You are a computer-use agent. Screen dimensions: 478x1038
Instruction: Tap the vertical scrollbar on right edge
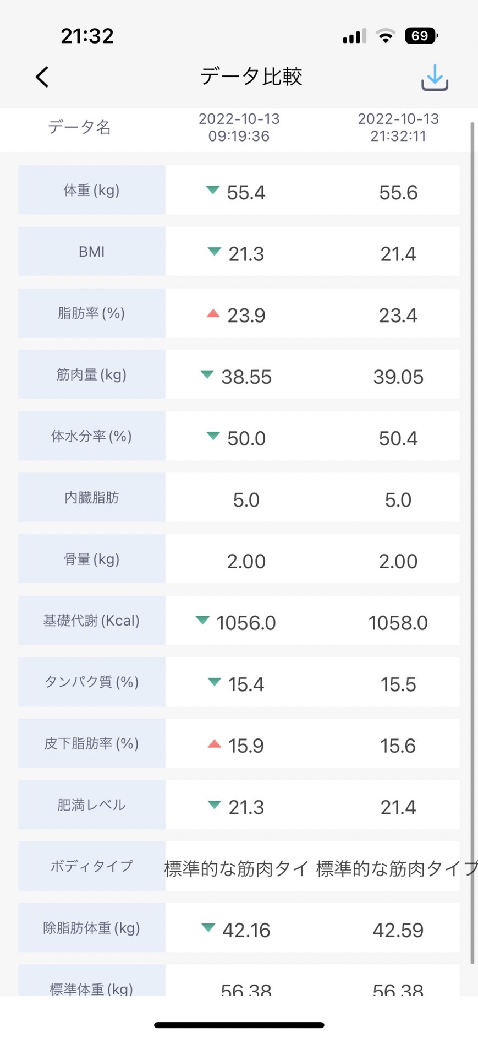(472, 543)
